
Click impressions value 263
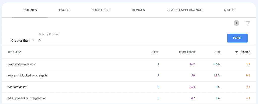pyautogui.click(x=192, y=87)
